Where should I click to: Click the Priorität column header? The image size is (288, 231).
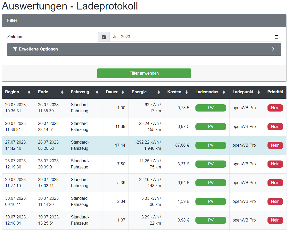275,92
